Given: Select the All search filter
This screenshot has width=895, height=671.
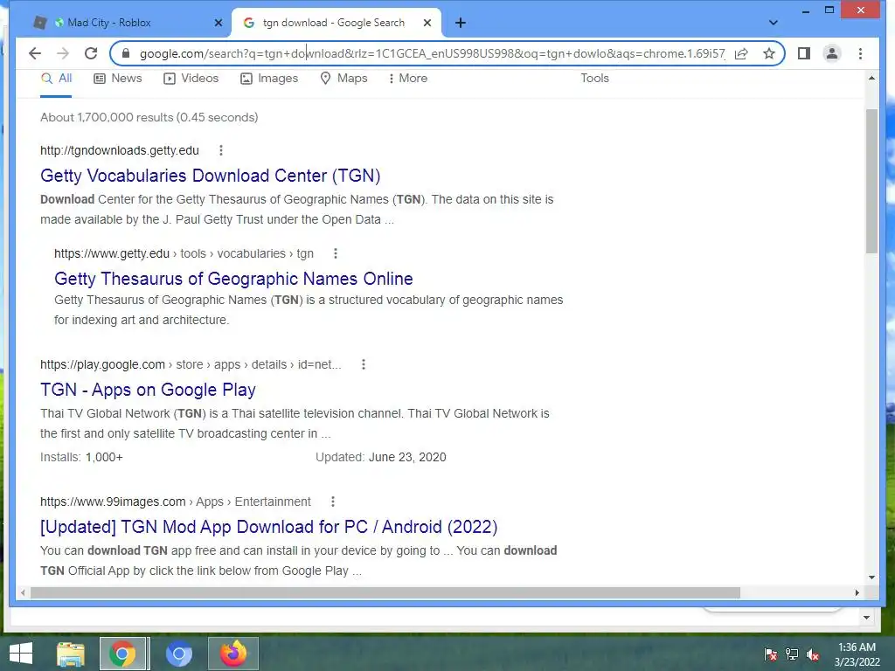Looking at the screenshot, I should tap(56, 78).
